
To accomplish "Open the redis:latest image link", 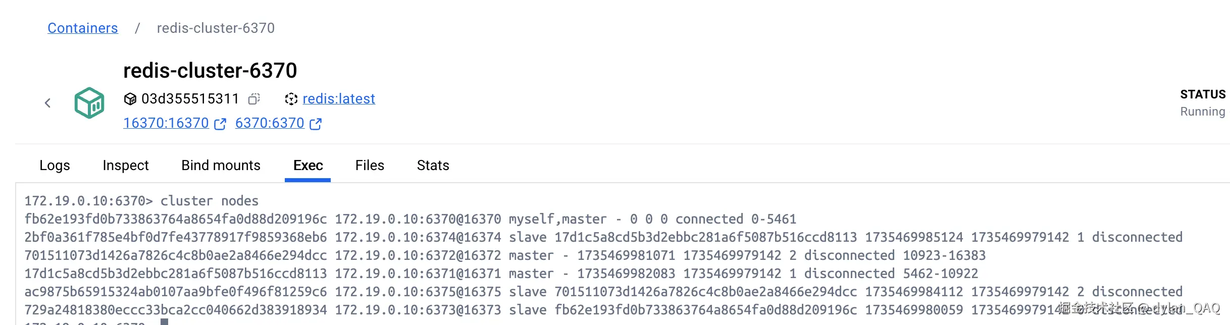I will pos(339,99).
